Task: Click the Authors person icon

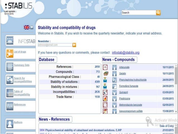Action: [10, 124]
